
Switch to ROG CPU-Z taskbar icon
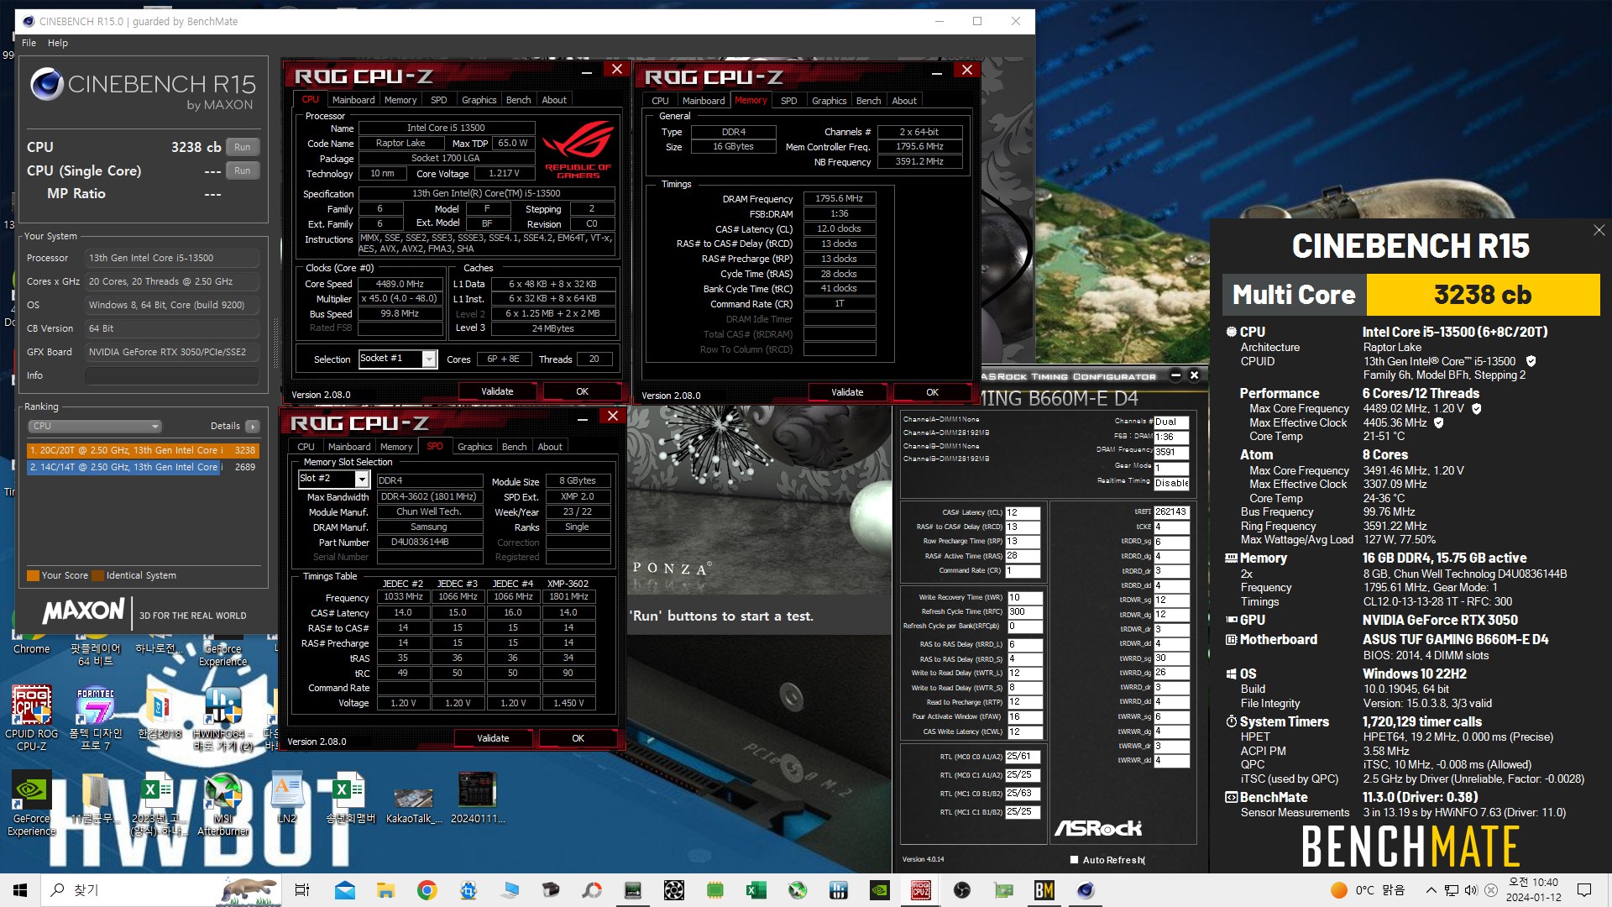click(x=920, y=890)
